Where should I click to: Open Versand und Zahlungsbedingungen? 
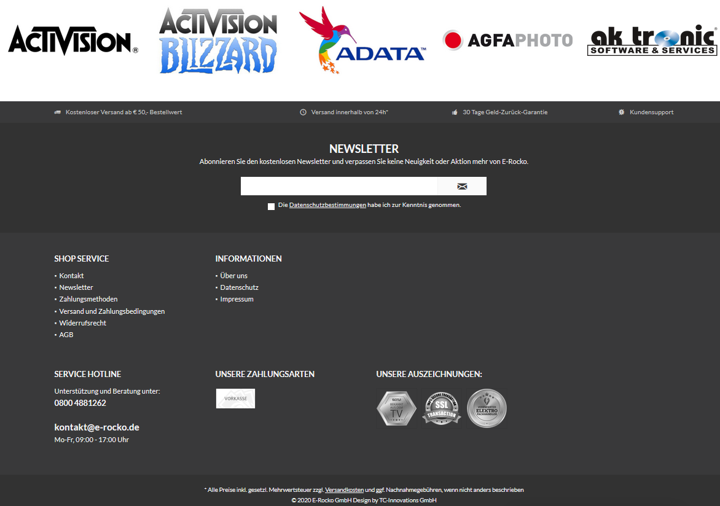112,311
